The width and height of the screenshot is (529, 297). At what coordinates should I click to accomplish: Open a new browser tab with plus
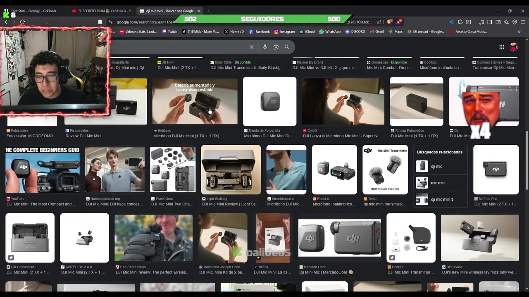(208, 11)
